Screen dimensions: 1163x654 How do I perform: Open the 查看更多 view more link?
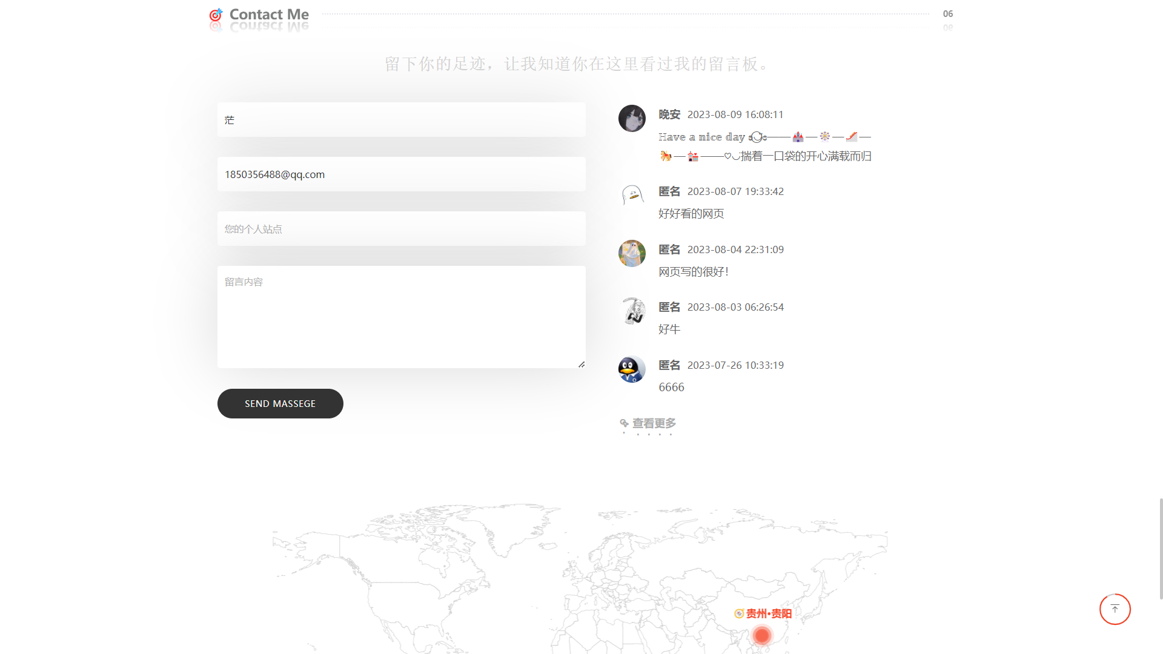pyautogui.click(x=654, y=423)
